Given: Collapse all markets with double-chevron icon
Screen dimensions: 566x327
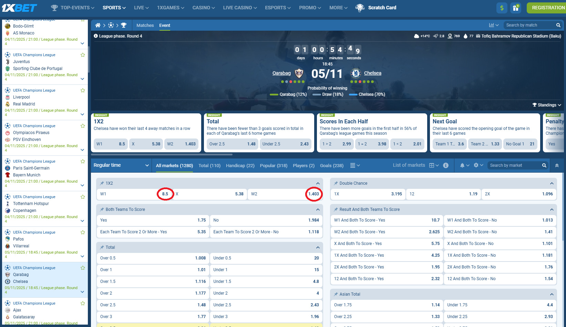Looking at the screenshot, I should coord(557,165).
